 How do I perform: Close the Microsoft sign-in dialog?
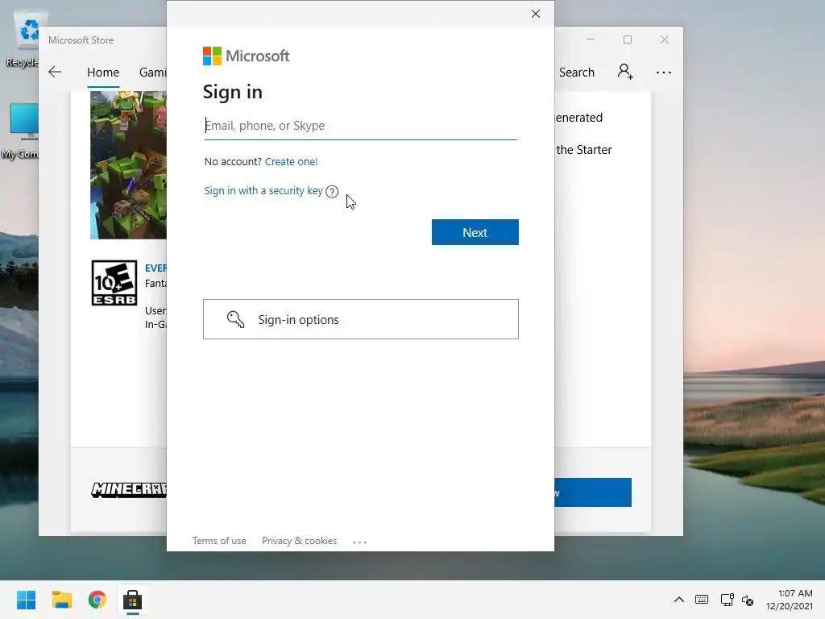pos(536,14)
